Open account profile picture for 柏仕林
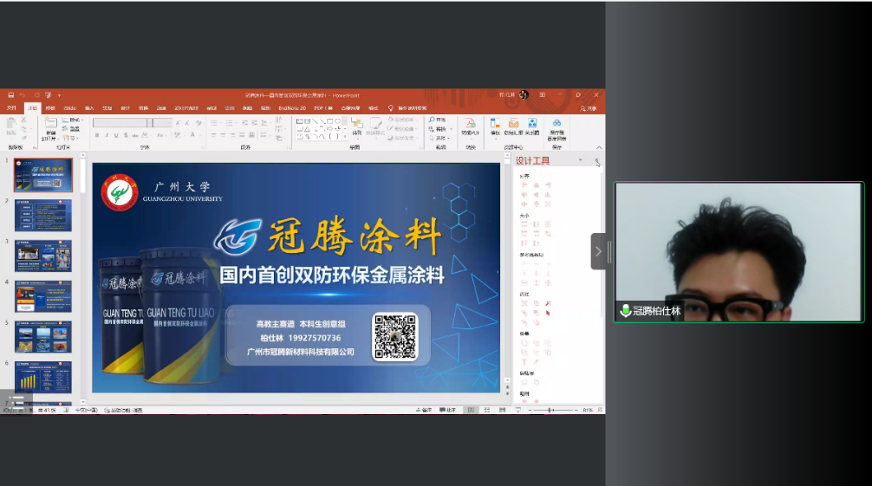 click(524, 95)
